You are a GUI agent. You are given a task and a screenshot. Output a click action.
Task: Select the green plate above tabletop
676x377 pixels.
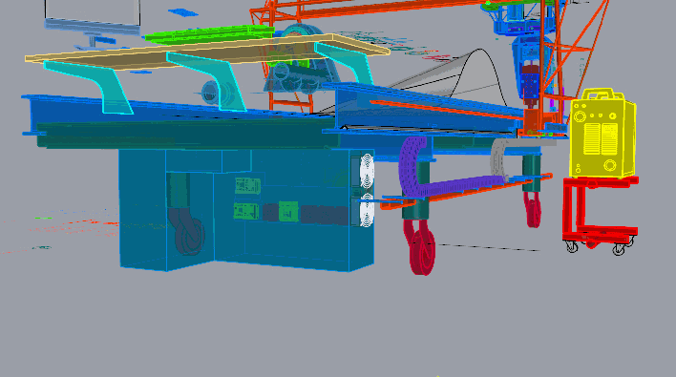click(210, 33)
